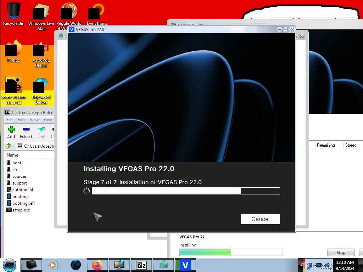Maximize the VEGAS Pro 22.0 installer window
This screenshot has height=272, width=363.
tap(285, 30)
